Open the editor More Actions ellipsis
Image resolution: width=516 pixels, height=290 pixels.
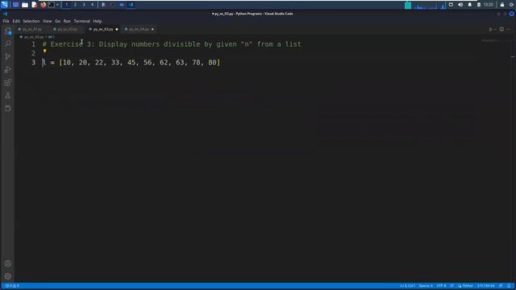pos(509,29)
